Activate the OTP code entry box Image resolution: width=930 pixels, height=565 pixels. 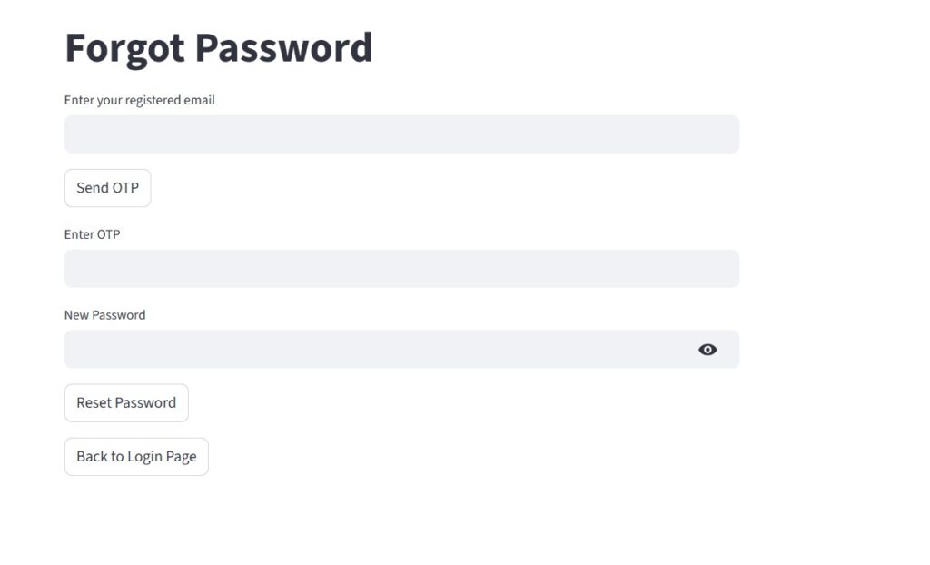pyautogui.click(x=401, y=269)
